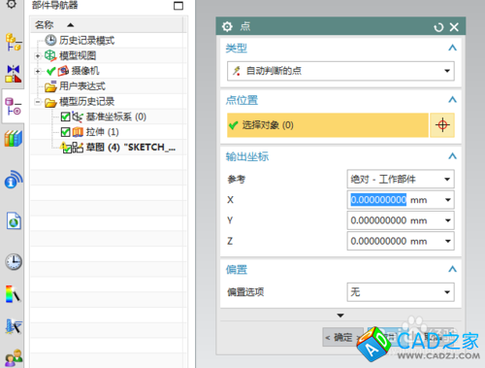Collapse the 模型历史记录 tree node

38,102
